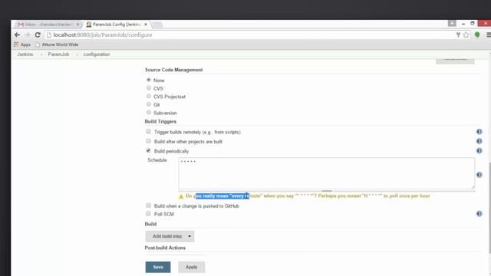
Task: Click the Chrome user profile icon
Action: [x=452, y=23]
